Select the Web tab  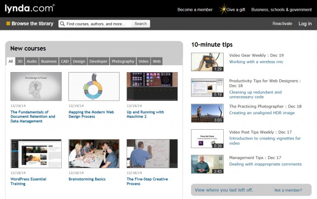pyautogui.click(x=157, y=61)
